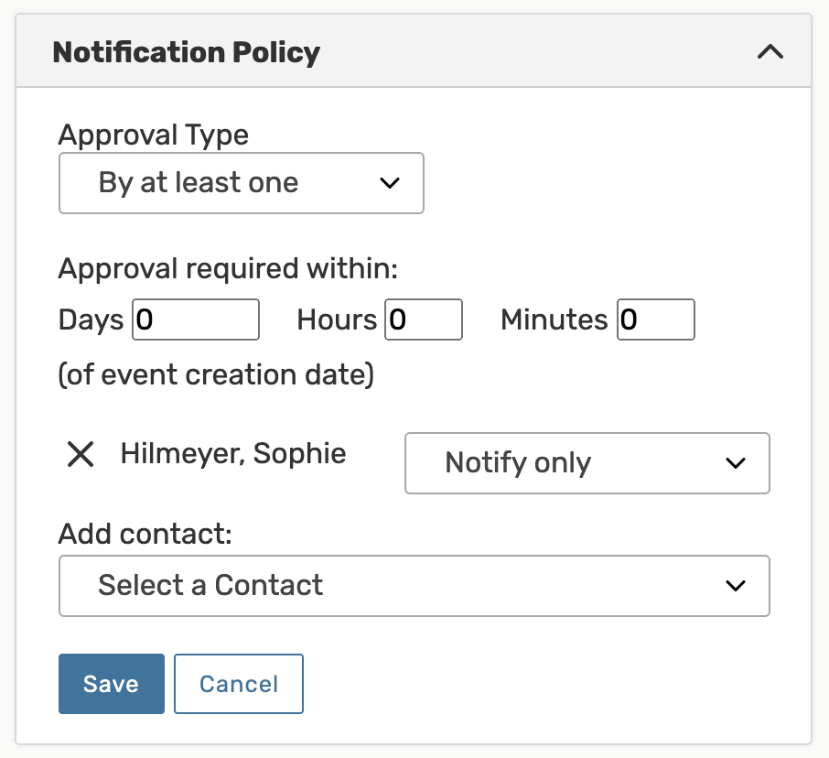Open the Notify only dropdown

click(x=587, y=463)
